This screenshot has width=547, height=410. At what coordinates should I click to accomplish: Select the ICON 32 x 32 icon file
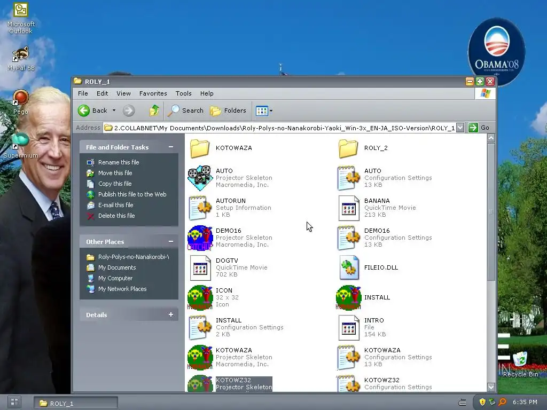tap(200, 298)
